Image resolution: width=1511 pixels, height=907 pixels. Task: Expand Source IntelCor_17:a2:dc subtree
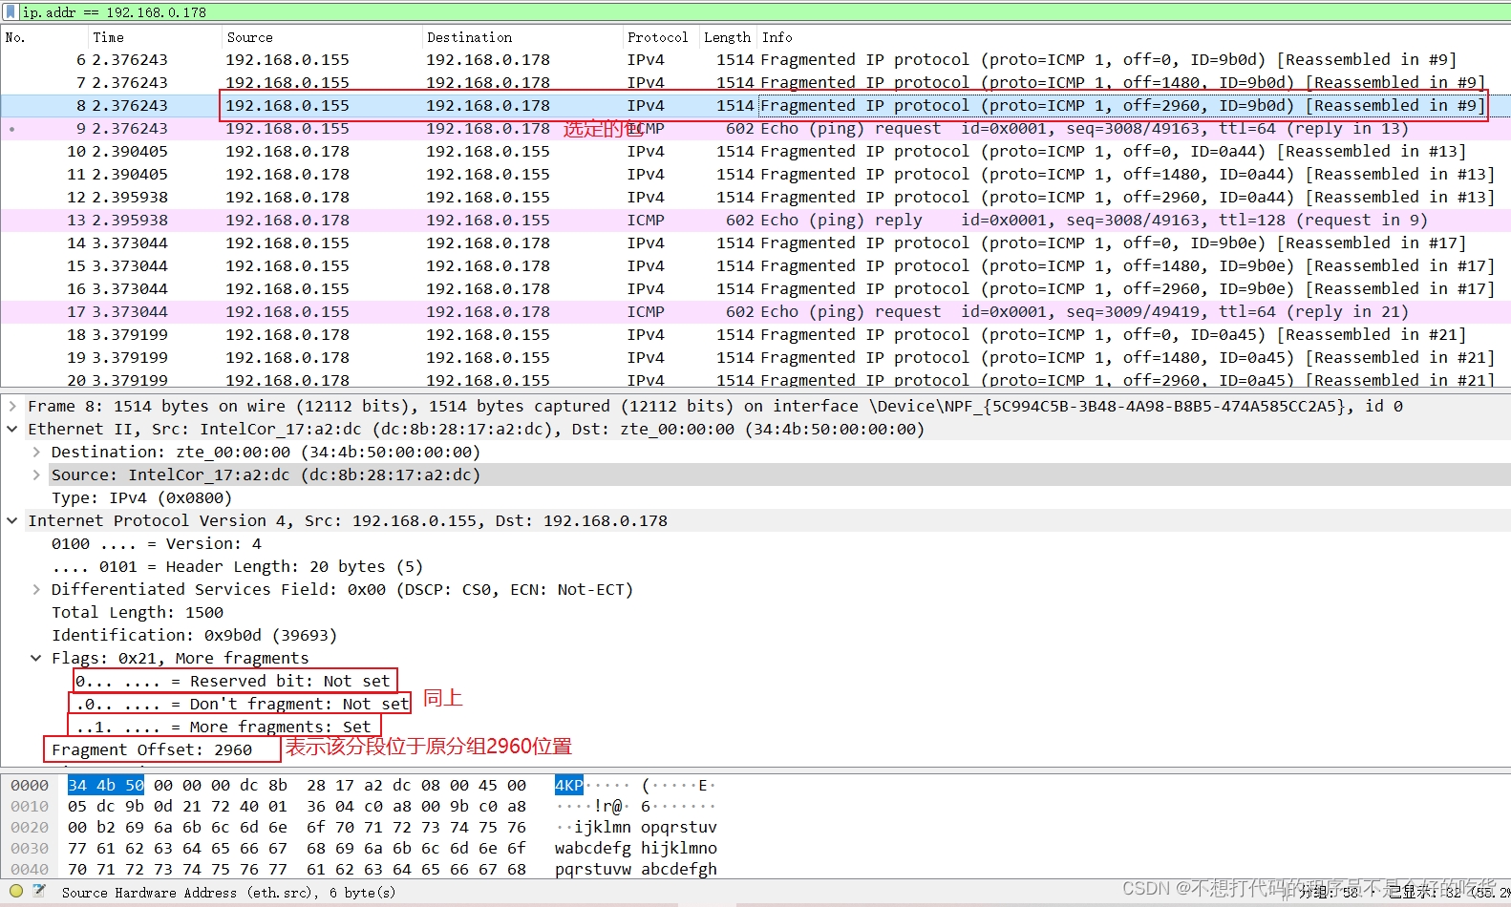click(36, 475)
